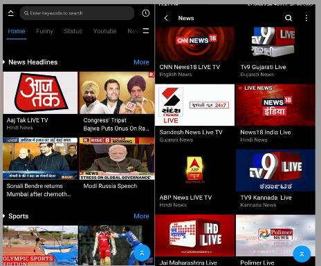Click the News screen heading text
The image size is (321, 266).
pos(186,18)
